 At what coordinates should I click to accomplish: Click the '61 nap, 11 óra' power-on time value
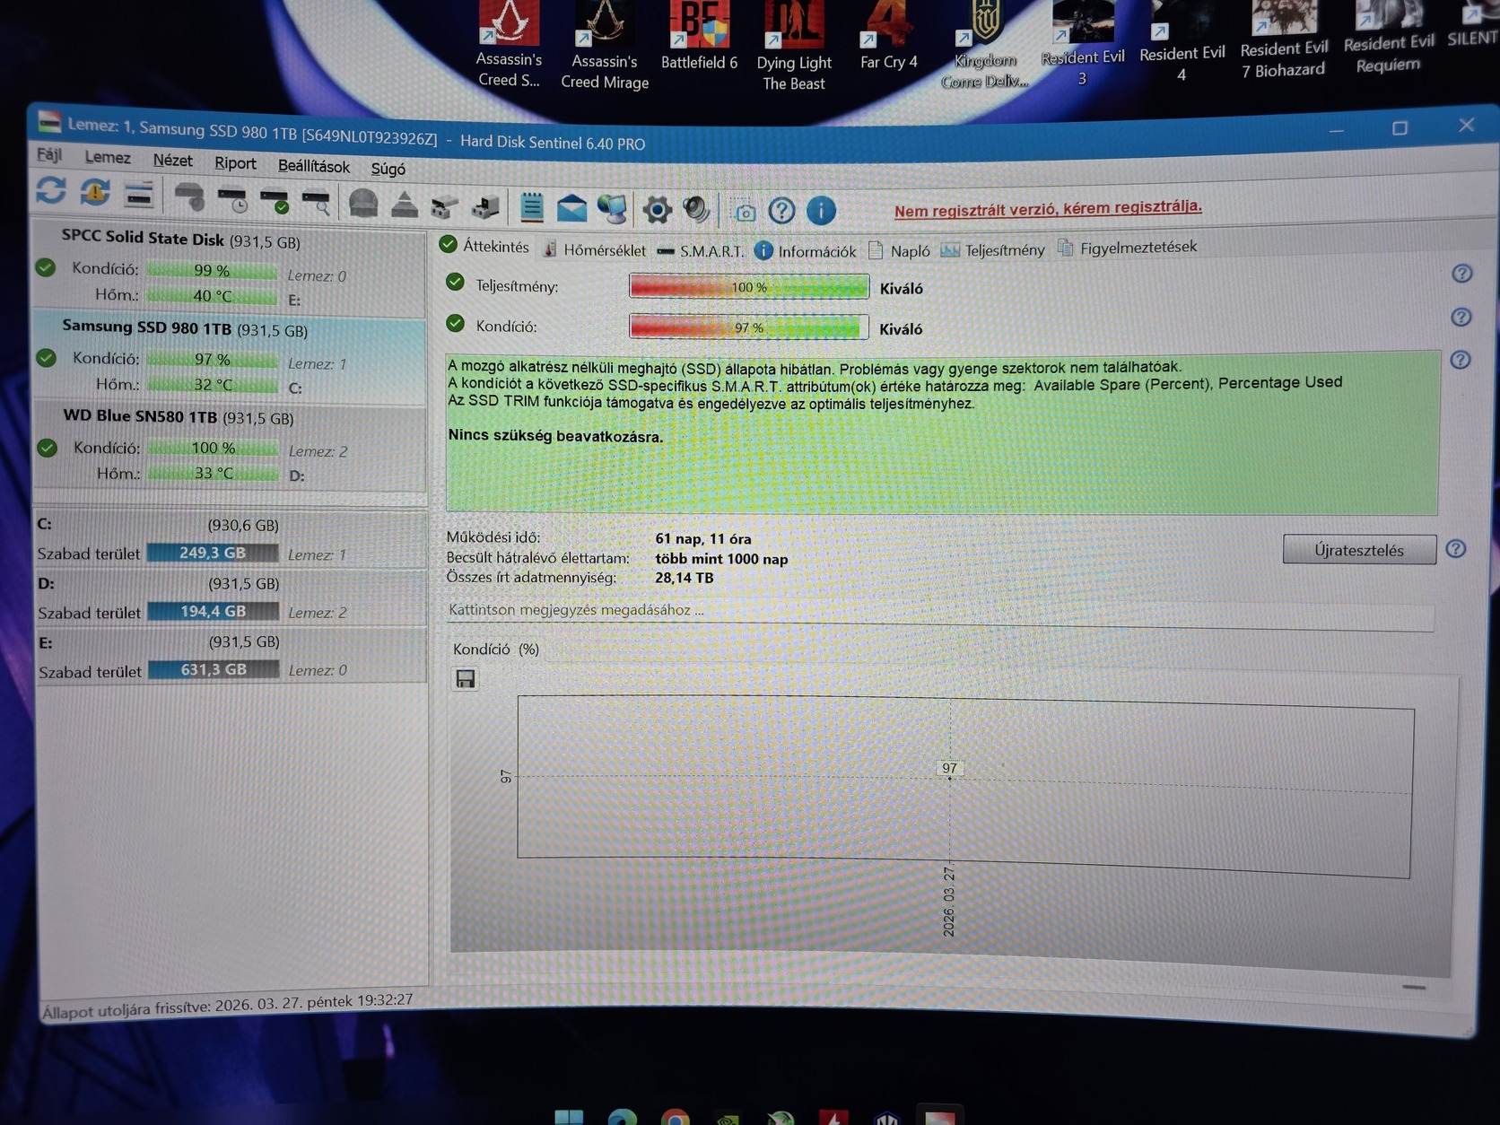[703, 538]
